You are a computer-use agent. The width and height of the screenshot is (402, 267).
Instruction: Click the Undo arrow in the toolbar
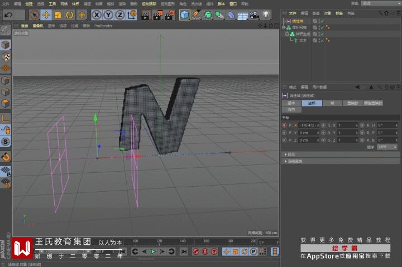8,15
